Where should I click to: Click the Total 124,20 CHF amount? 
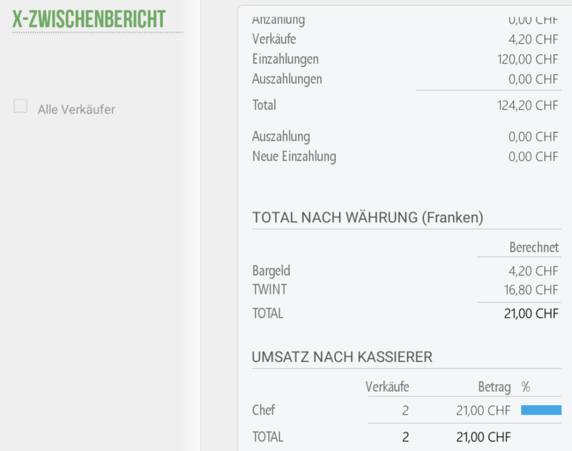[x=527, y=106]
